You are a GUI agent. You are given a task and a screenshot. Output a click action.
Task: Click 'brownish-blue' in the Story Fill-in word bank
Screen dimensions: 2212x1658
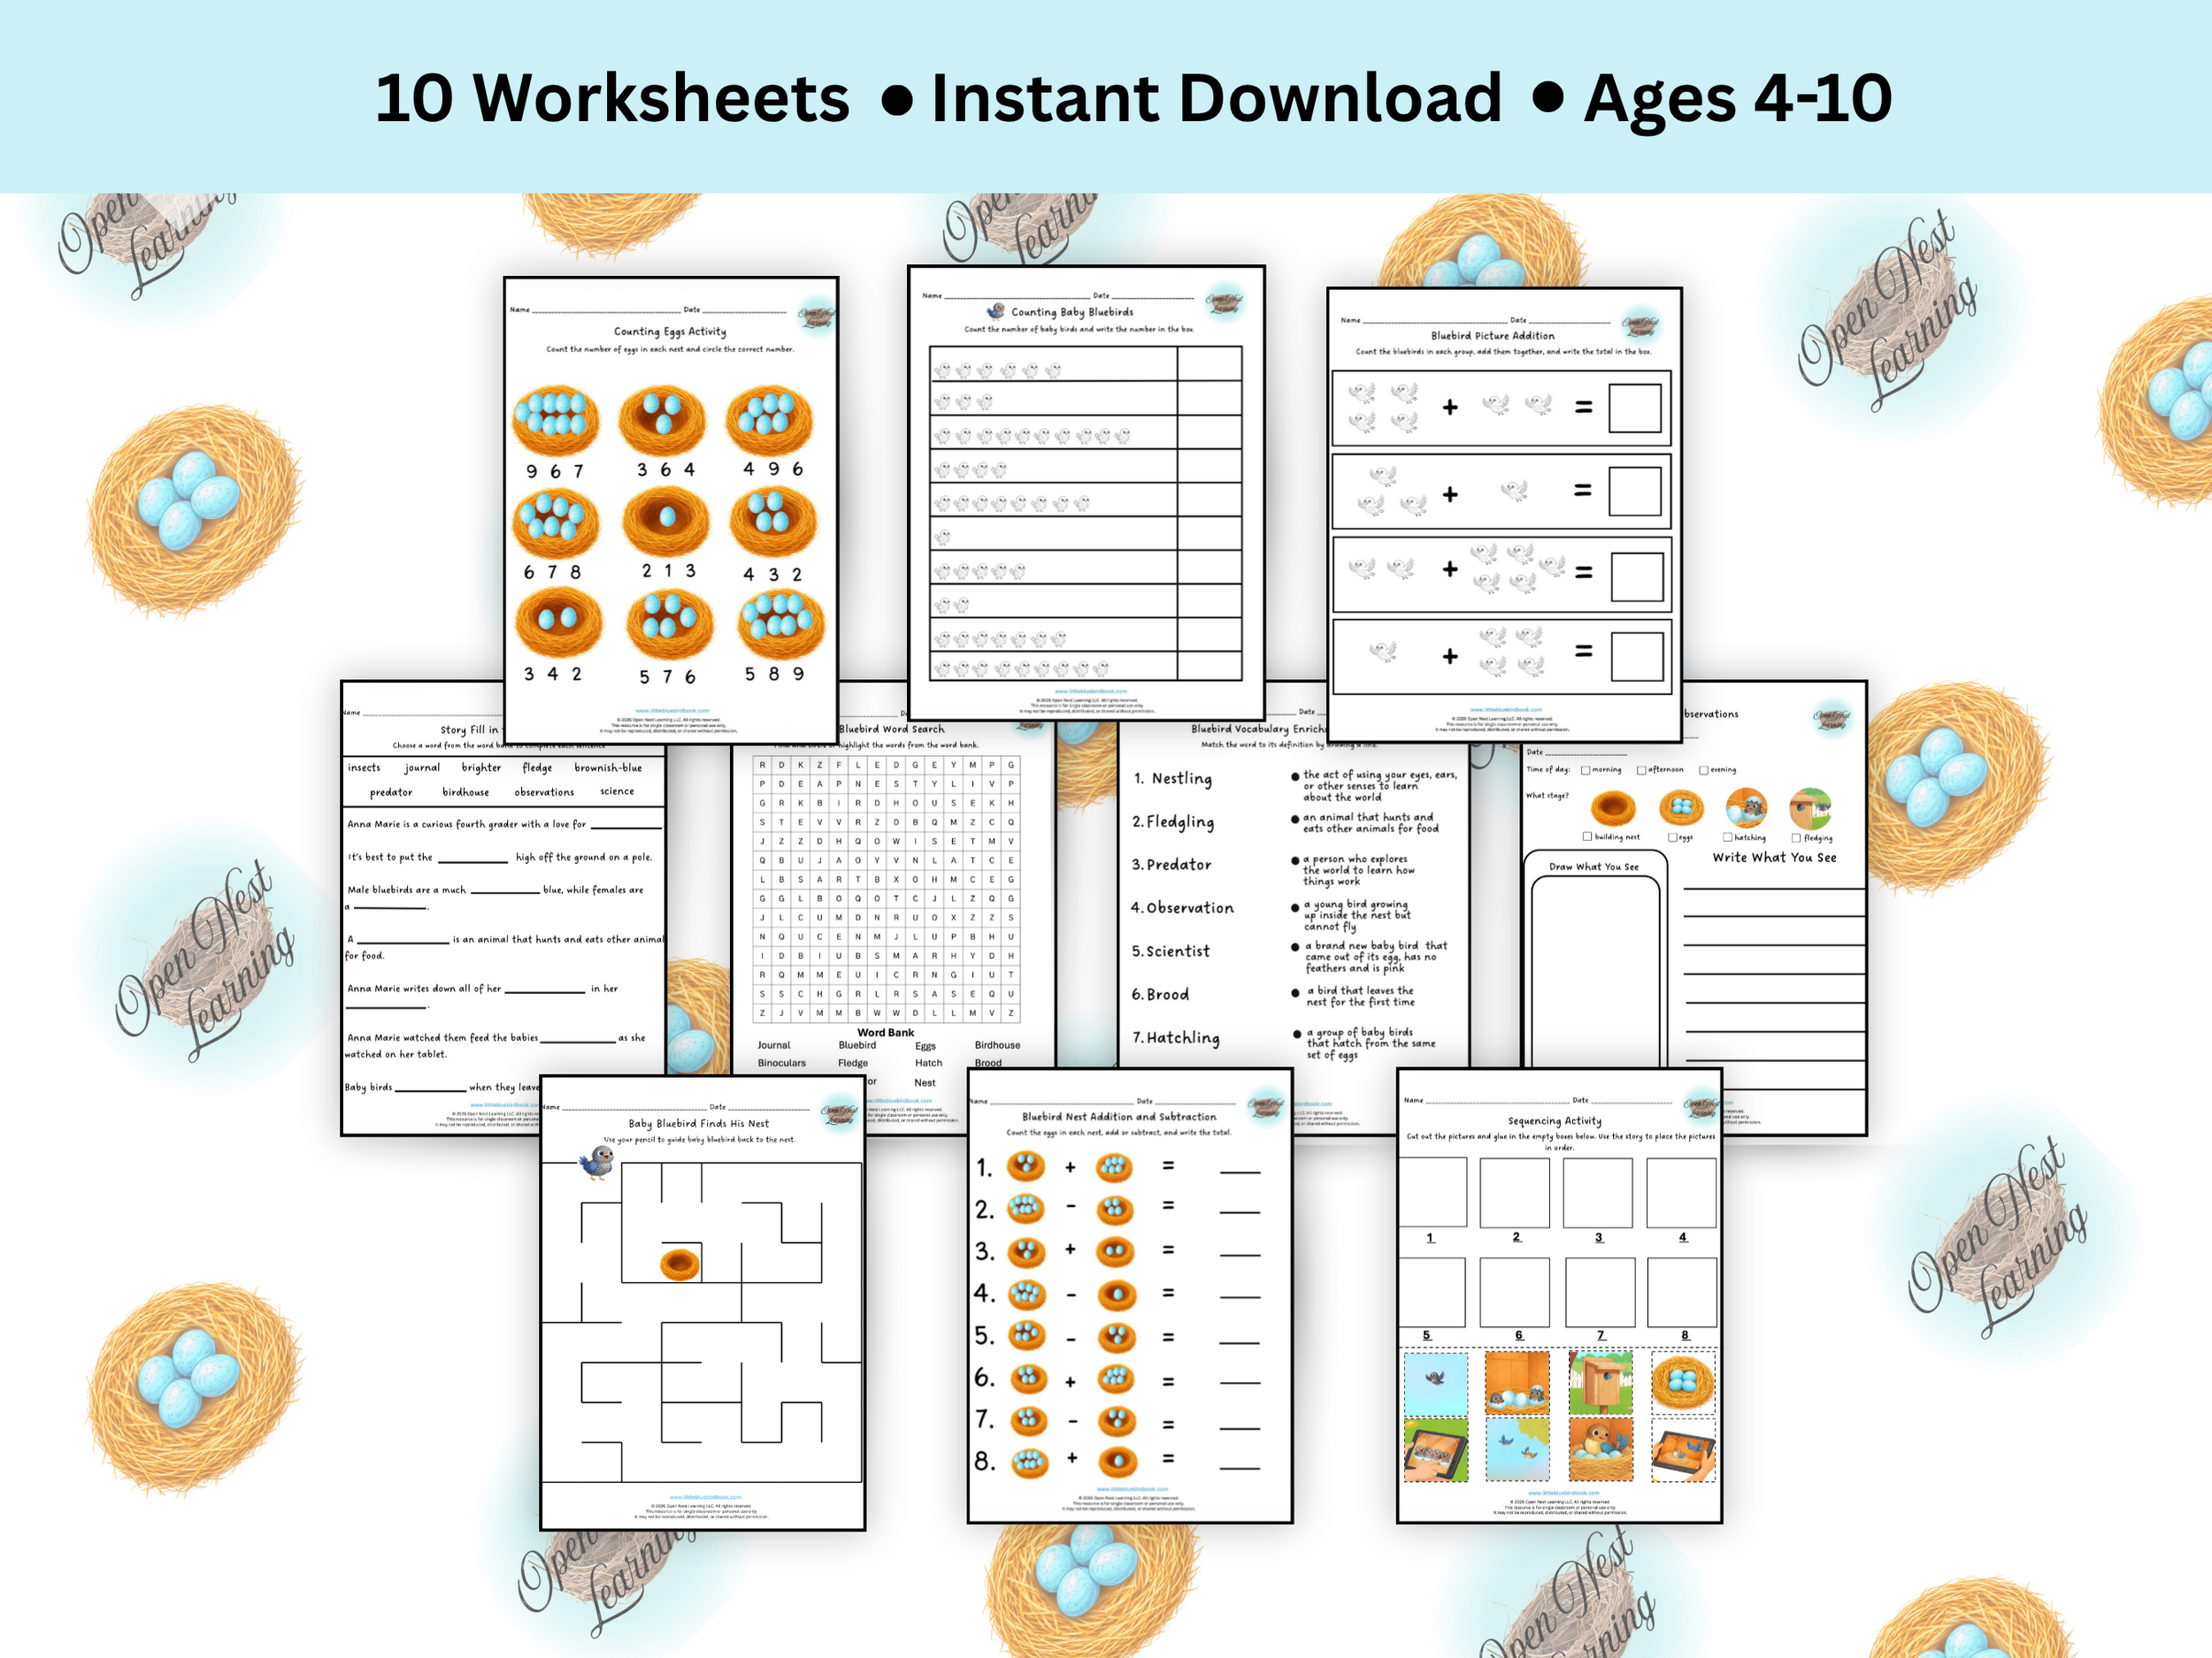coord(608,768)
